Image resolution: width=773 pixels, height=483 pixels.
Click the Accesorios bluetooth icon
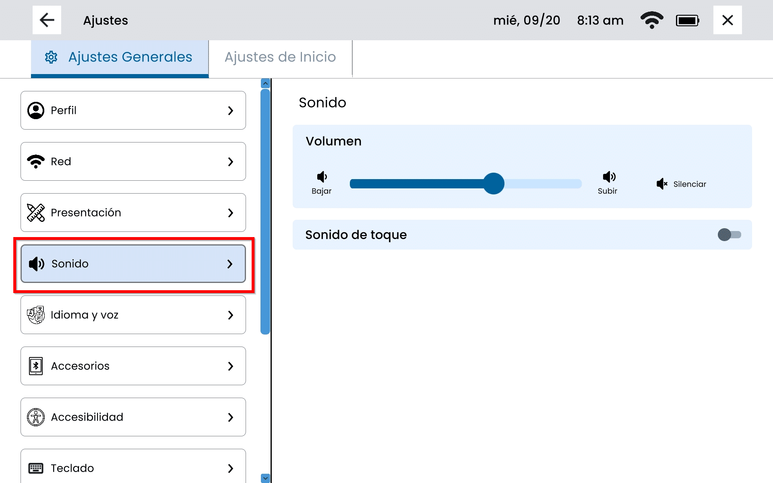(x=36, y=366)
